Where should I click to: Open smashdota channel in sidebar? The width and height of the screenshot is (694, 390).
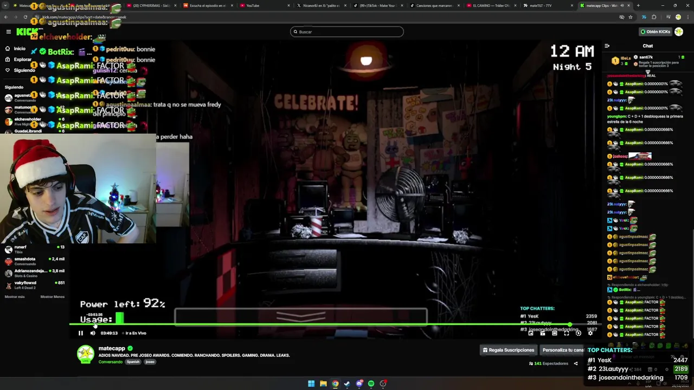pos(35,261)
